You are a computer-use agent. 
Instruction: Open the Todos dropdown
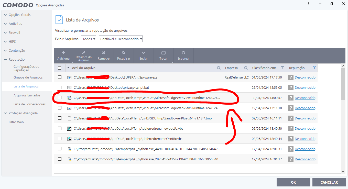pos(89,39)
